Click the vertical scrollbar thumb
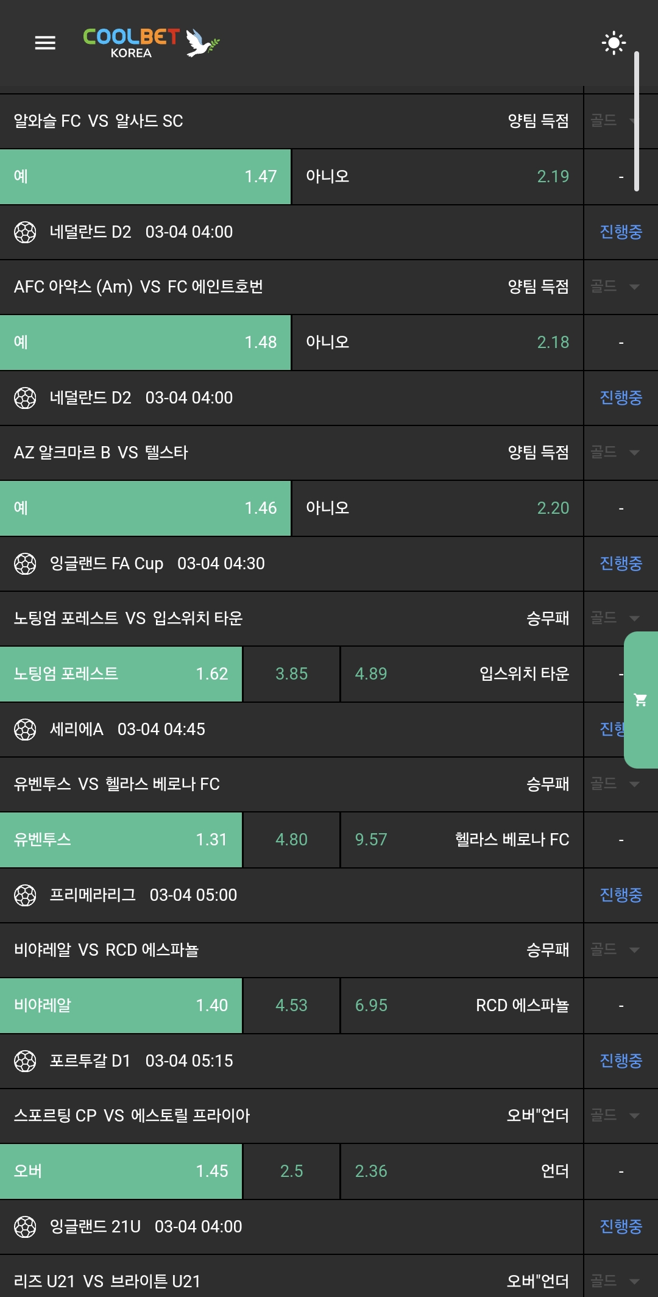Image resolution: width=658 pixels, height=1297 pixels. [636, 122]
